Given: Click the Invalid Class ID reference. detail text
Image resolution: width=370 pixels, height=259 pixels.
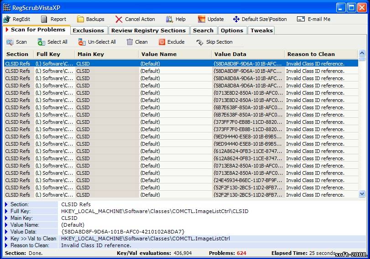Looking at the screenshot, I should [96, 245].
